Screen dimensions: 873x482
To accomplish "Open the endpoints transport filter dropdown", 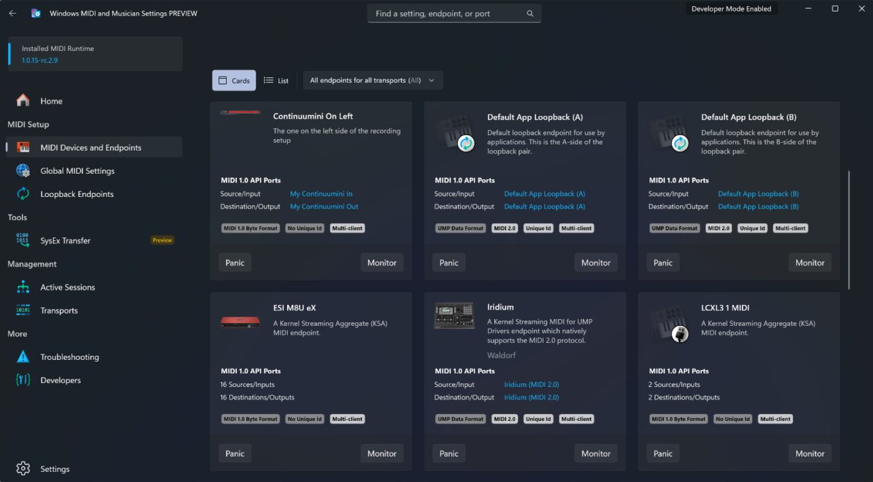I will click(373, 80).
